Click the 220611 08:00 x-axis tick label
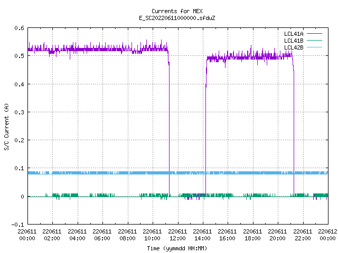338x253 pixels. click(x=127, y=235)
